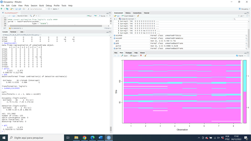Clear environment objects with the broom icon
Screen dimensions: 251x141
(x=138, y=16)
